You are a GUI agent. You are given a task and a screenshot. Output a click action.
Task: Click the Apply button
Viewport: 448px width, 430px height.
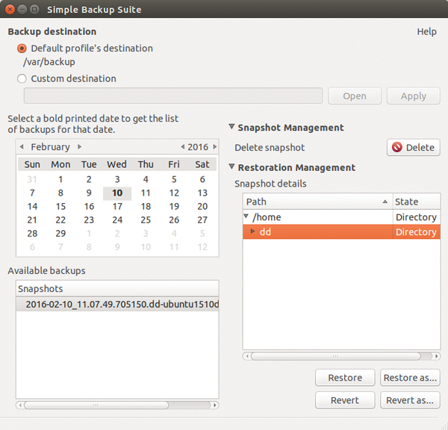tap(413, 96)
